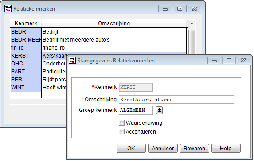Minimize the Relatiekenmerken list window
This screenshot has width=254, height=161.
[165, 9]
